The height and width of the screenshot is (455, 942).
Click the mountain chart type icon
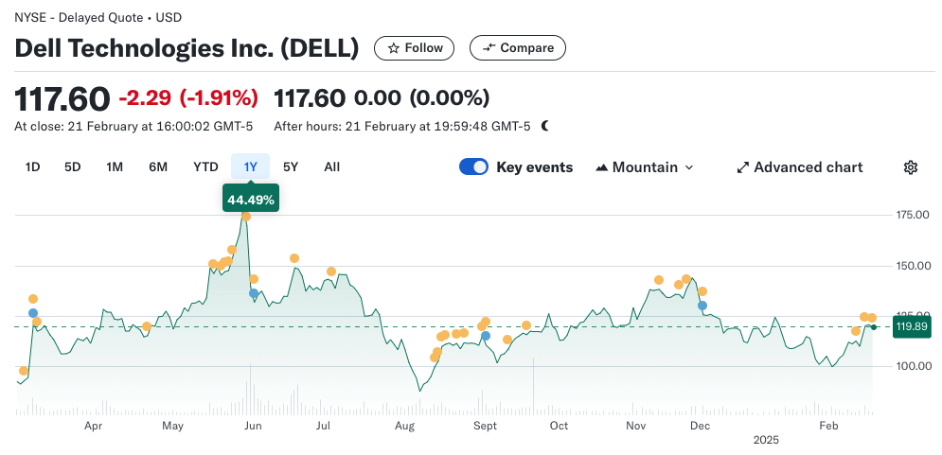[x=601, y=167]
